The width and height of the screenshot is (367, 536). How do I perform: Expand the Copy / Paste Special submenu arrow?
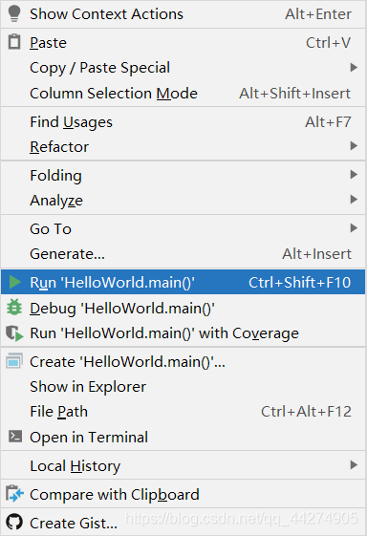(354, 67)
